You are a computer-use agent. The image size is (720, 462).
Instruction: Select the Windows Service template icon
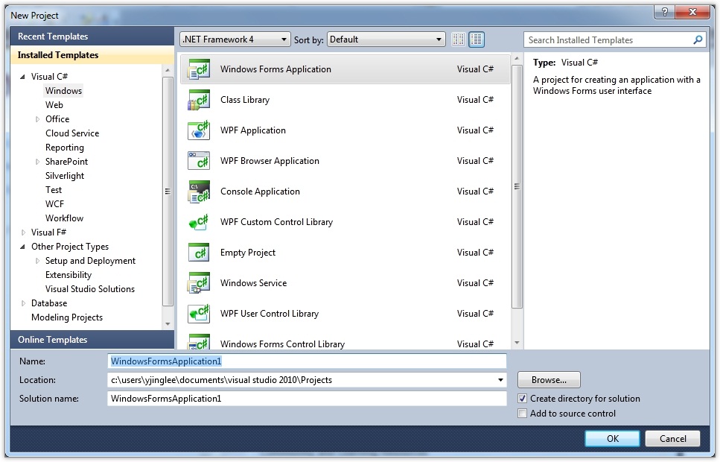coord(199,283)
